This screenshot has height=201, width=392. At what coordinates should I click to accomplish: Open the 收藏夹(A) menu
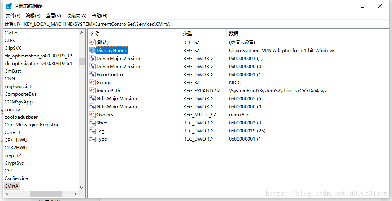(x=76, y=16)
